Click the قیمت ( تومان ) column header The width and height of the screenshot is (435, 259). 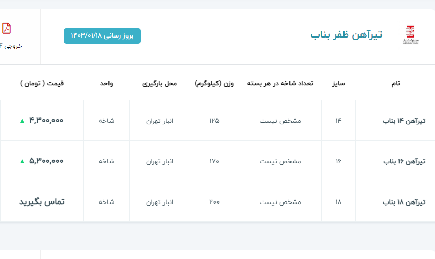(42, 83)
